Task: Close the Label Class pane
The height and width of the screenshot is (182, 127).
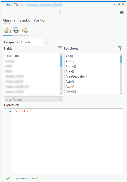Action: 123,4
